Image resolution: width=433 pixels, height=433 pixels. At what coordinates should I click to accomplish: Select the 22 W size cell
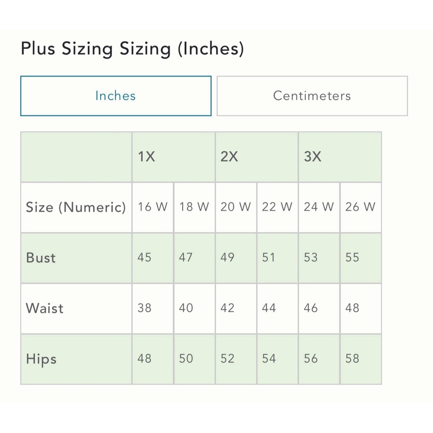tap(277, 207)
